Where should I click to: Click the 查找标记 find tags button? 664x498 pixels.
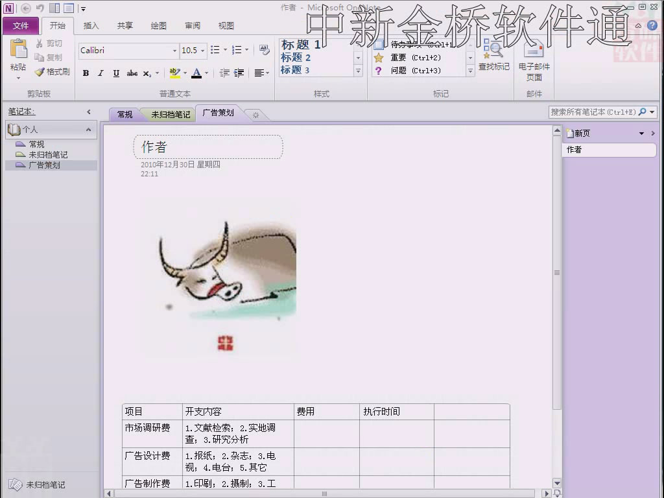493,55
